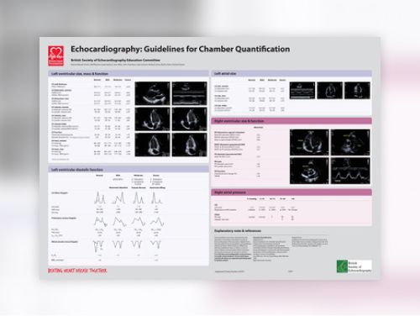Select the title 'Echocardiography: Guidelines for Chamber Quantification'

(x=180, y=49)
